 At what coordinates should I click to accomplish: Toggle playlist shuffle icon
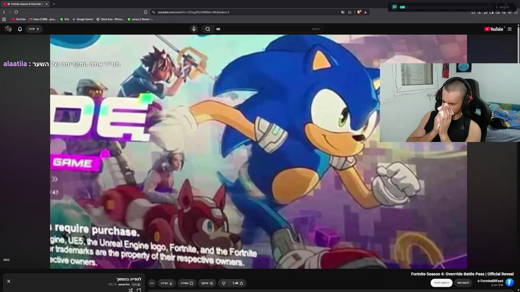pos(130,290)
